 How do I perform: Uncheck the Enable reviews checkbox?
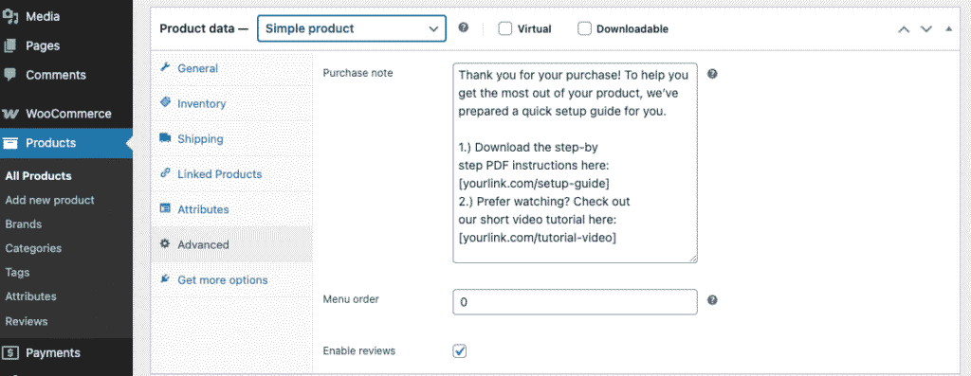[460, 351]
